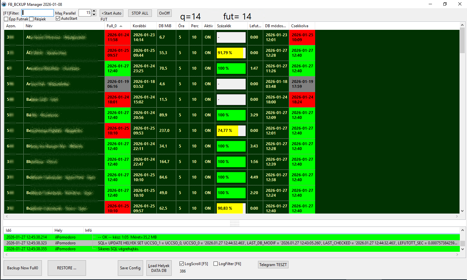Enable the LogFilter [F6] checkbox
Image resolution: width=467 pixels, height=280 pixels.
tap(215, 264)
